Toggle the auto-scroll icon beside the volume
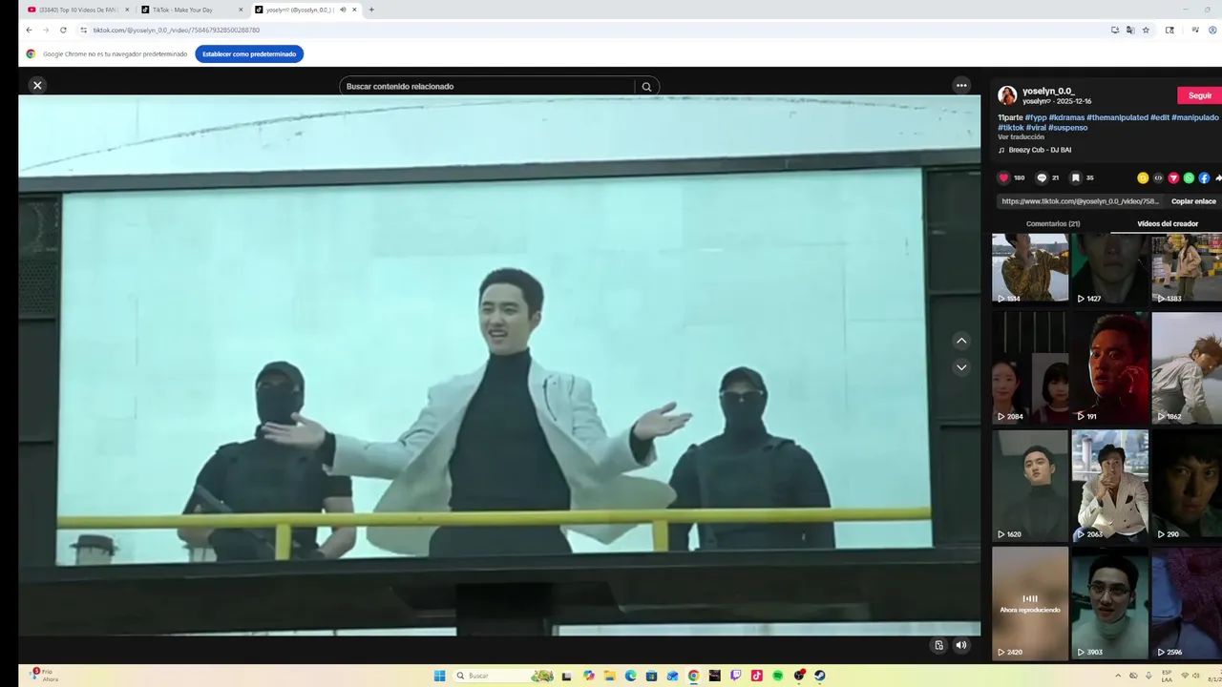Screen dimensions: 1222x687 click(938, 645)
